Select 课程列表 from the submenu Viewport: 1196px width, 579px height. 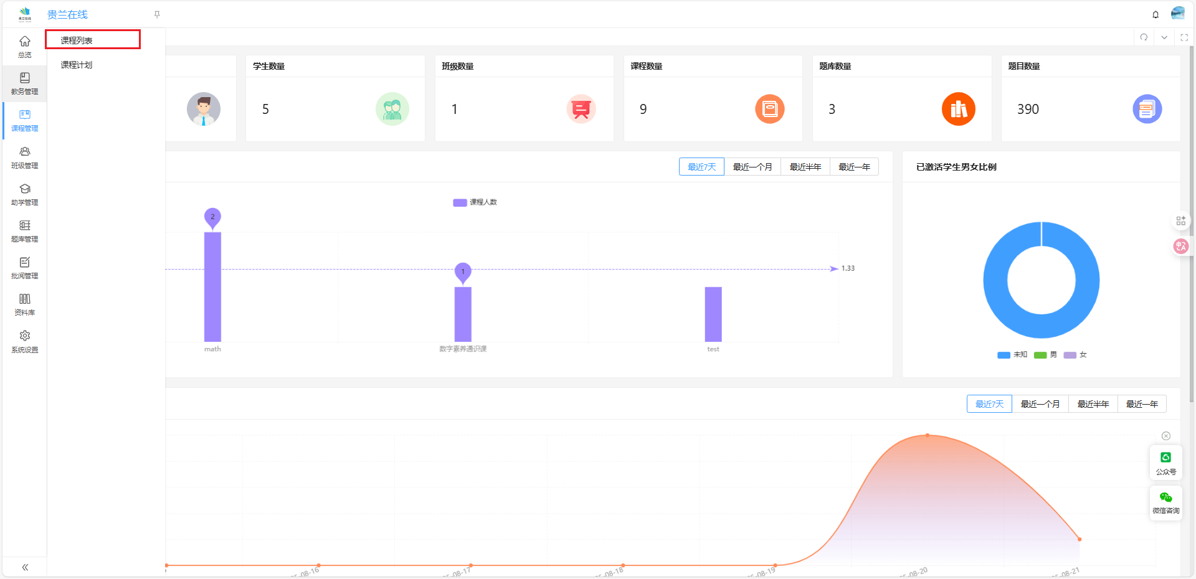pos(77,40)
